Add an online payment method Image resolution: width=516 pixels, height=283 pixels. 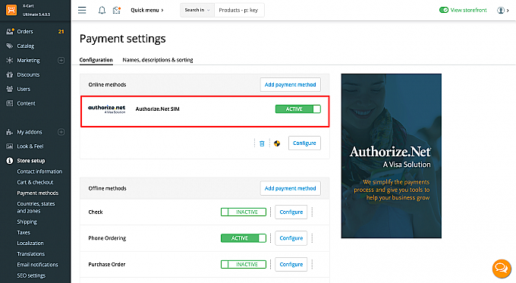pyautogui.click(x=290, y=84)
